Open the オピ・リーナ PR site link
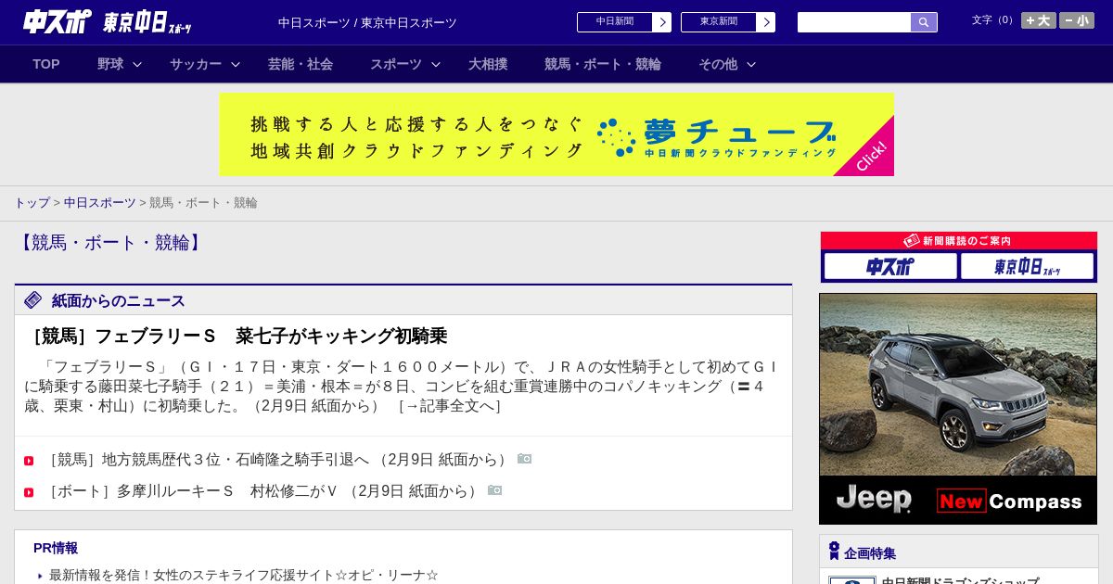 244,575
